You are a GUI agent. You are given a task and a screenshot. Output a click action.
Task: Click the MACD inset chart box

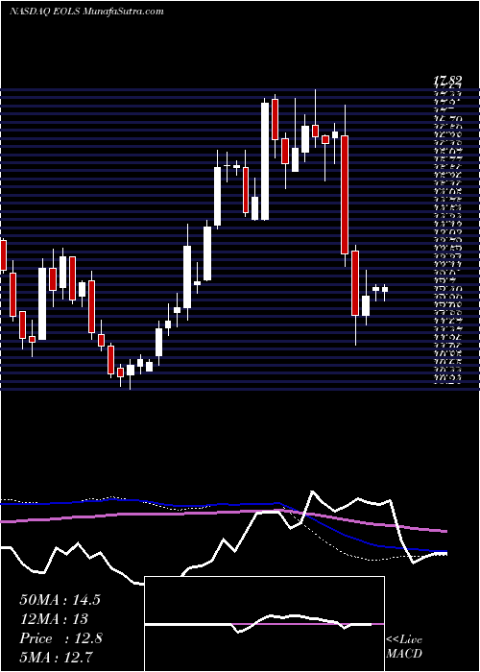(264, 624)
